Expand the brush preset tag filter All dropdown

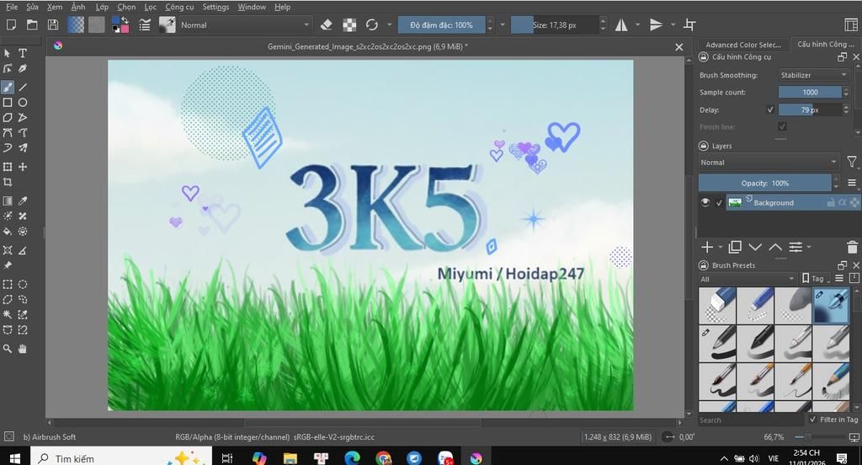coord(748,279)
